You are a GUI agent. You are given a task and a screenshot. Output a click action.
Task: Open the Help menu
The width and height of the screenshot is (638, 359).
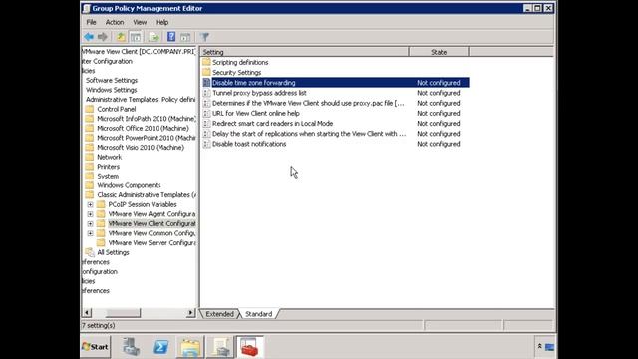click(161, 22)
